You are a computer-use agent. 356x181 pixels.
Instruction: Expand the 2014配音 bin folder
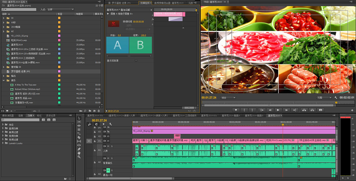click(4, 27)
